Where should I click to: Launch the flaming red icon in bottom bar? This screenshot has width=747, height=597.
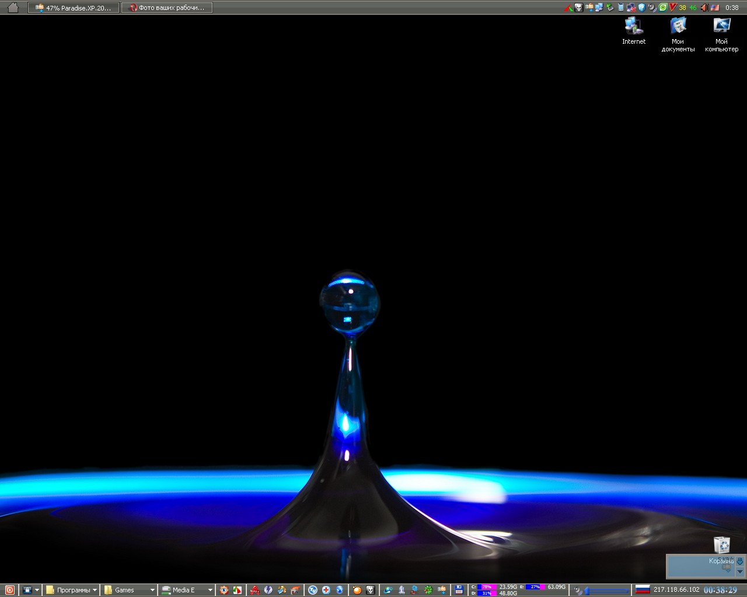tap(296, 590)
